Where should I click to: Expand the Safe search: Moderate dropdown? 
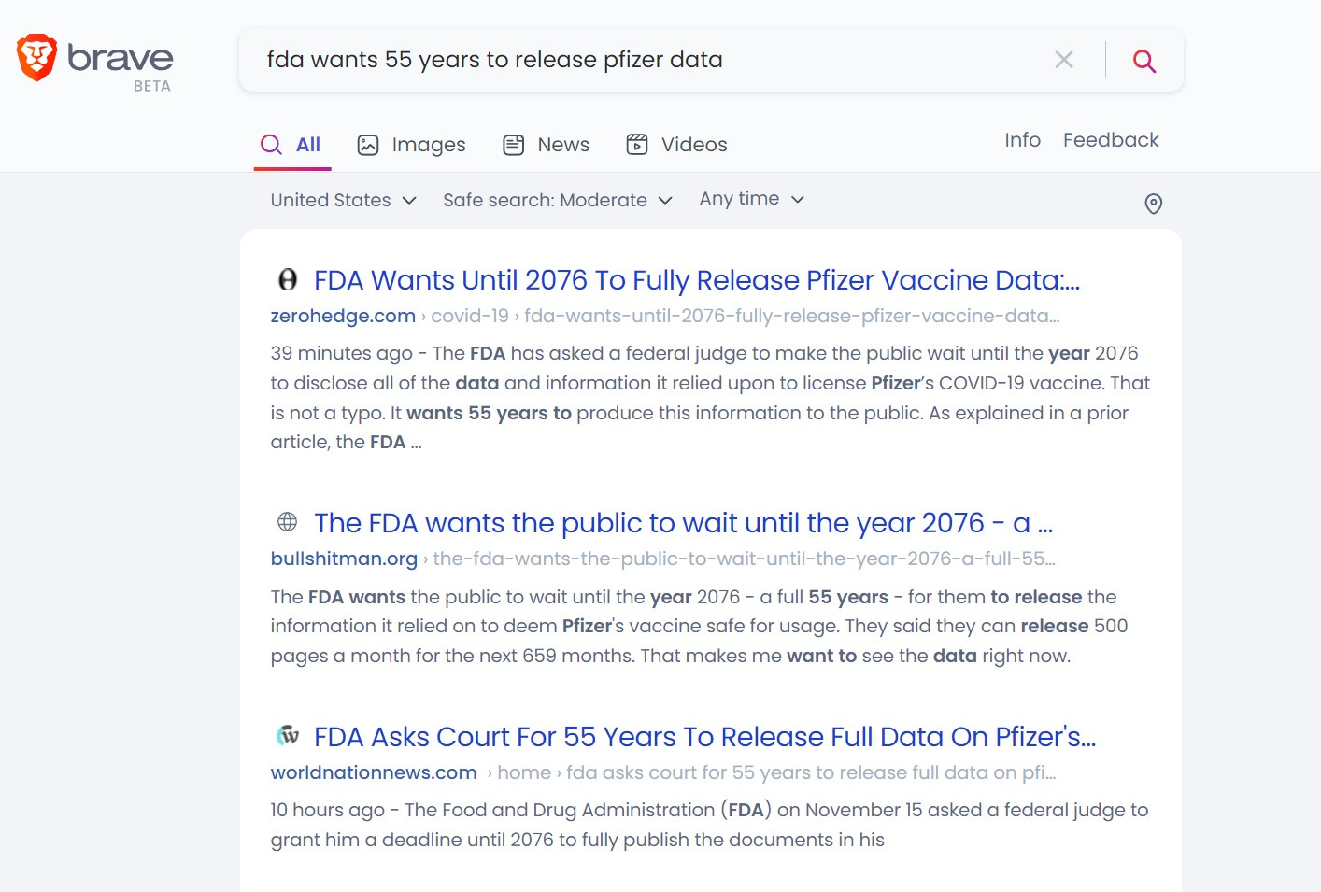[x=558, y=200]
